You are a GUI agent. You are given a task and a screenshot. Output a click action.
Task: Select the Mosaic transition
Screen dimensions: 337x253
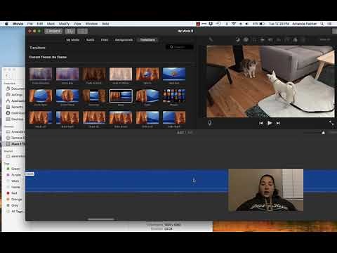coord(174,96)
